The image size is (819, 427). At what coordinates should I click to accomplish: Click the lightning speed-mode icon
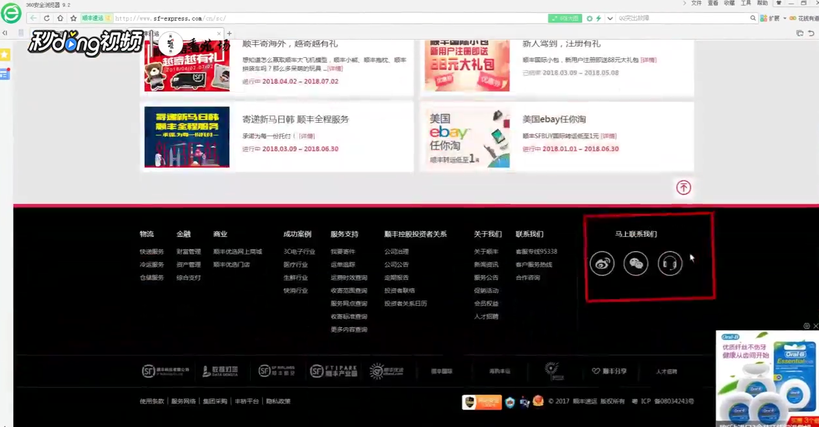(x=599, y=18)
